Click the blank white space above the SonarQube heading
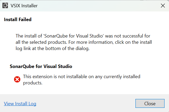 [84, 58]
